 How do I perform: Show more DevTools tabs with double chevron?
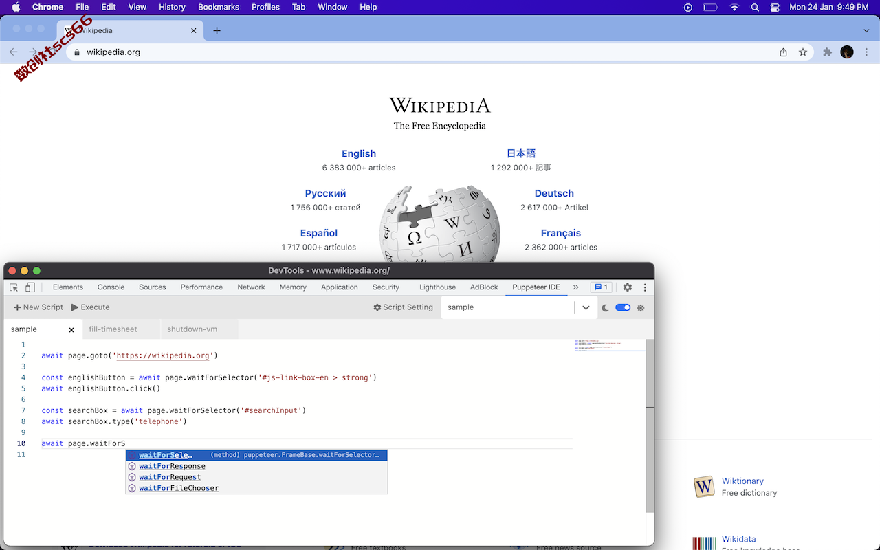point(575,287)
